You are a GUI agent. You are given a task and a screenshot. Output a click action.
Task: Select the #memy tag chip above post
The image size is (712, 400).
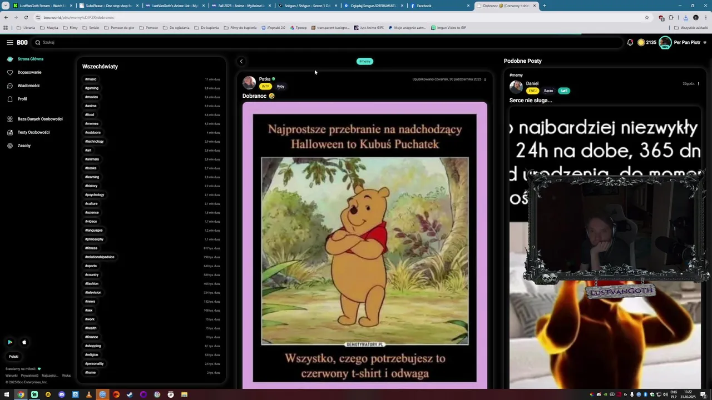[365, 61]
